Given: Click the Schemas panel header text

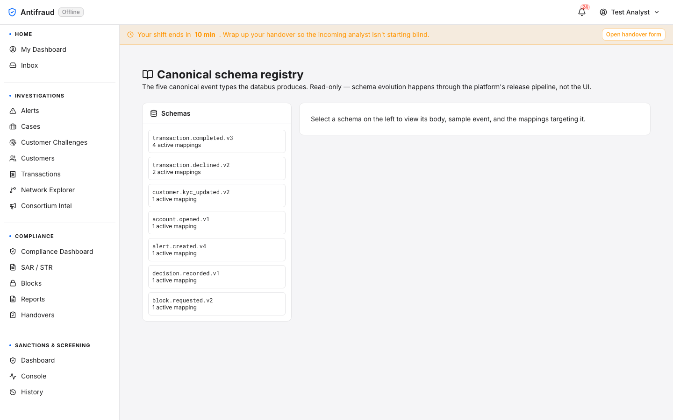Looking at the screenshot, I should click(176, 113).
